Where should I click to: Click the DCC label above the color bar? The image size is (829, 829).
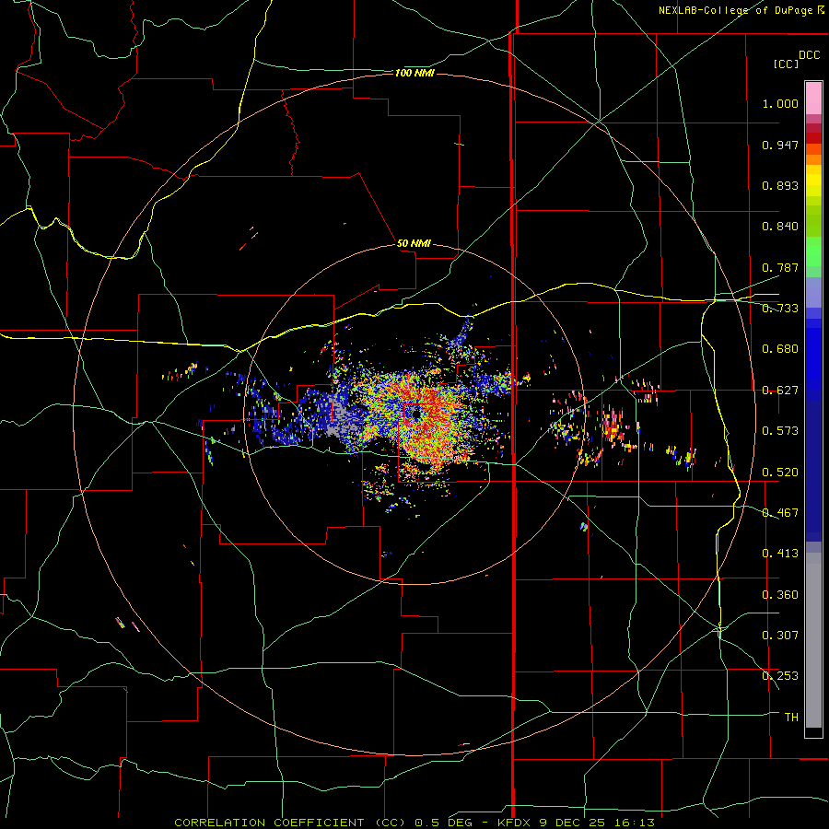point(809,55)
